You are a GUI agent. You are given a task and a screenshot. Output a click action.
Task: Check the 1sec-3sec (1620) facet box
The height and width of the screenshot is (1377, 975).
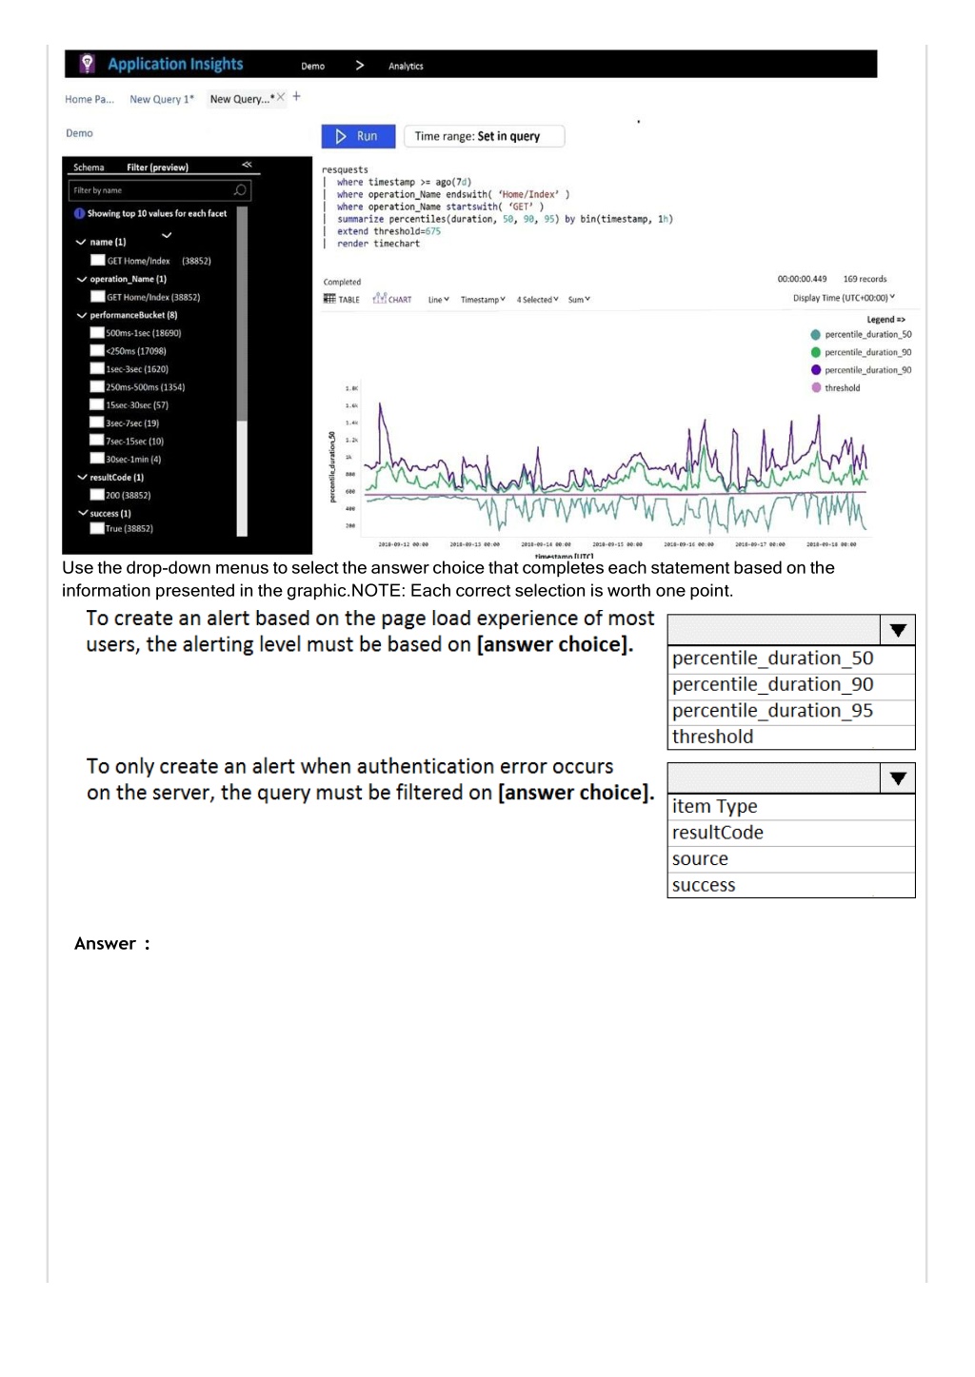click(97, 369)
